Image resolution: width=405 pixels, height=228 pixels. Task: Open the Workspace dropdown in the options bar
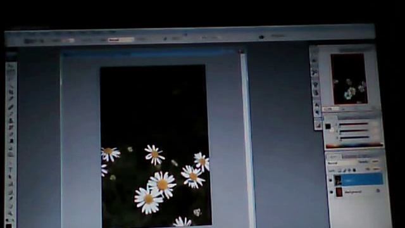click(x=278, y=36)
